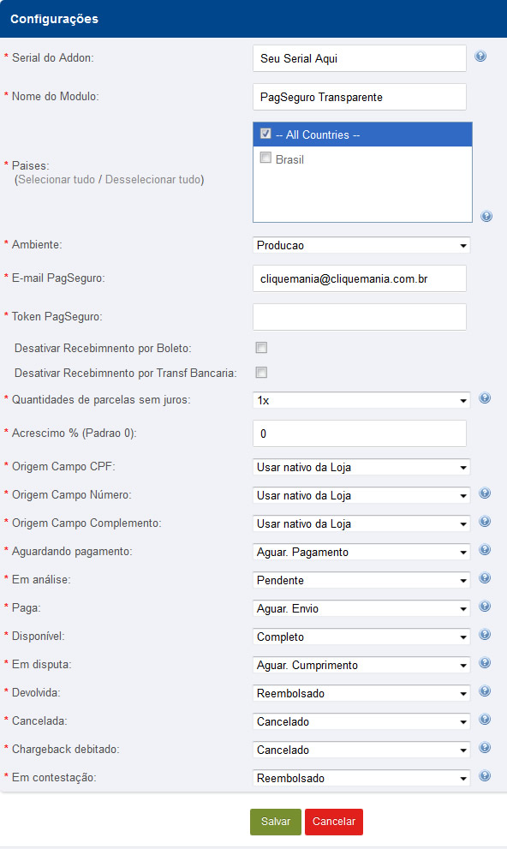Click help icon beside Em disputa
507x849 pixels.
tap(485, 663)
